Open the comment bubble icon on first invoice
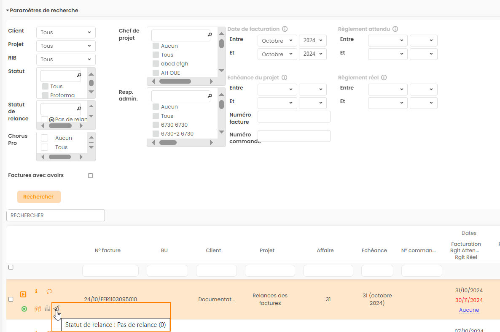Viewport: 500px width, 332px height. (x=49, y=291)
